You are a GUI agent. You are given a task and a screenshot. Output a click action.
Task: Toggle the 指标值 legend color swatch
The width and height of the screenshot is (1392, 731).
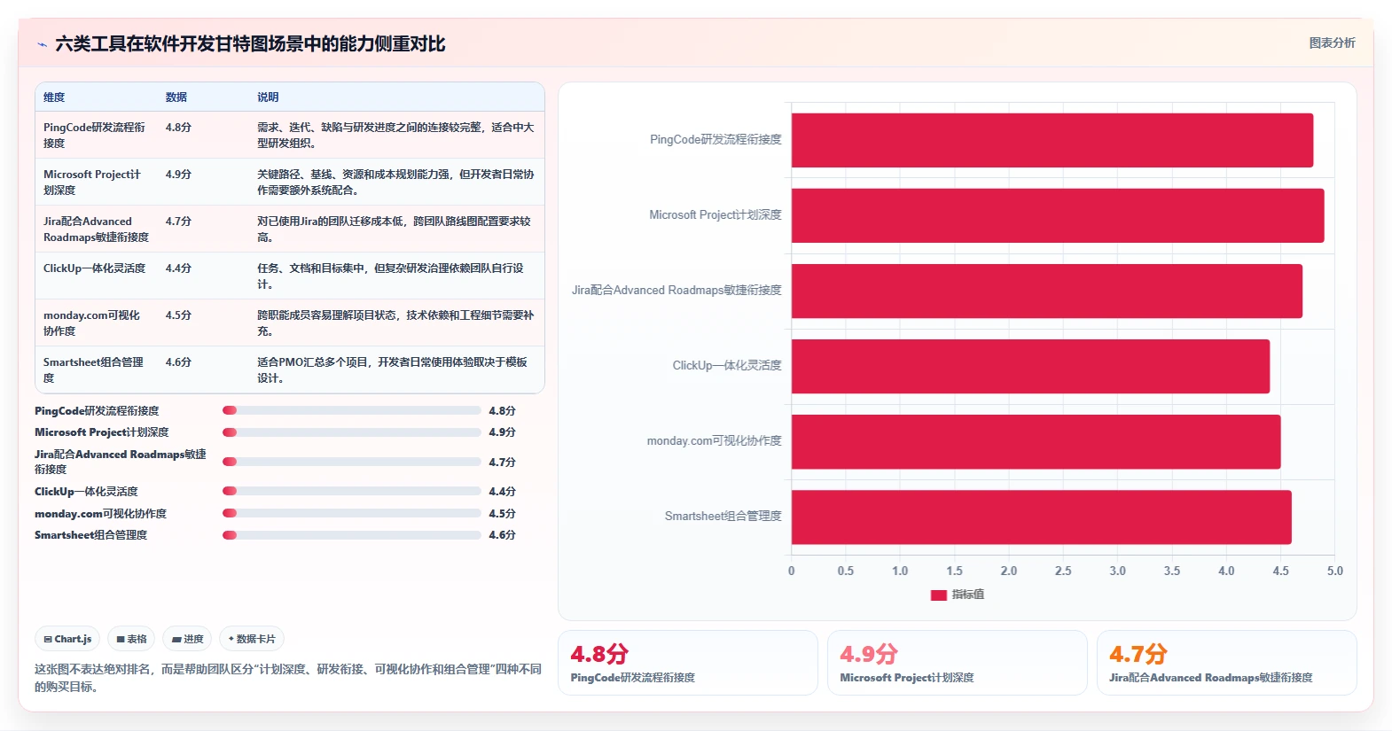click(x=939, y=595)
